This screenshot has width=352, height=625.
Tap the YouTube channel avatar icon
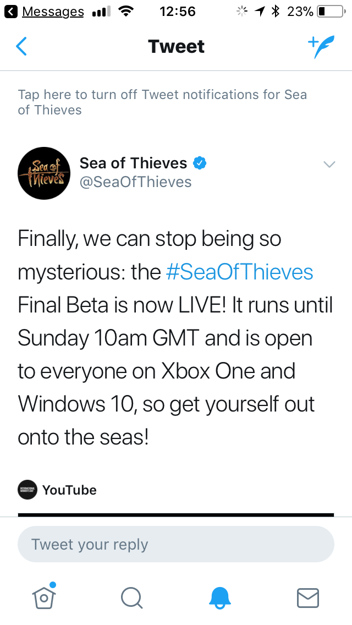point(28,490)
